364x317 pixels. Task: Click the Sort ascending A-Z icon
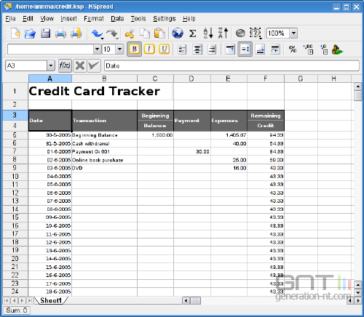pyautogui.click(x=208, y=33)
